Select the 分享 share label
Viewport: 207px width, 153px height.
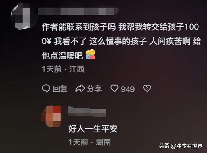[94, 89]
